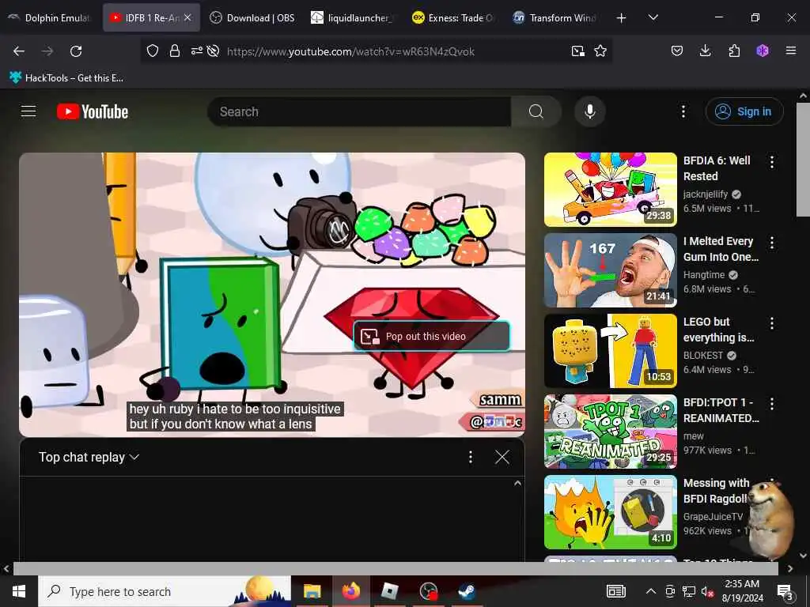This screenshot has height=607, width=810.
Task: Click the Firefox taskbar icon
Action: click(x=350, y=591)
